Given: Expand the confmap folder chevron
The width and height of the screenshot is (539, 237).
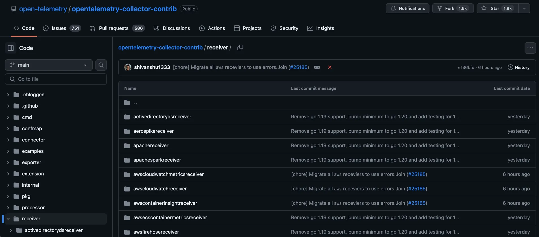Looking at the screenshot, I should tap(8, 129).
